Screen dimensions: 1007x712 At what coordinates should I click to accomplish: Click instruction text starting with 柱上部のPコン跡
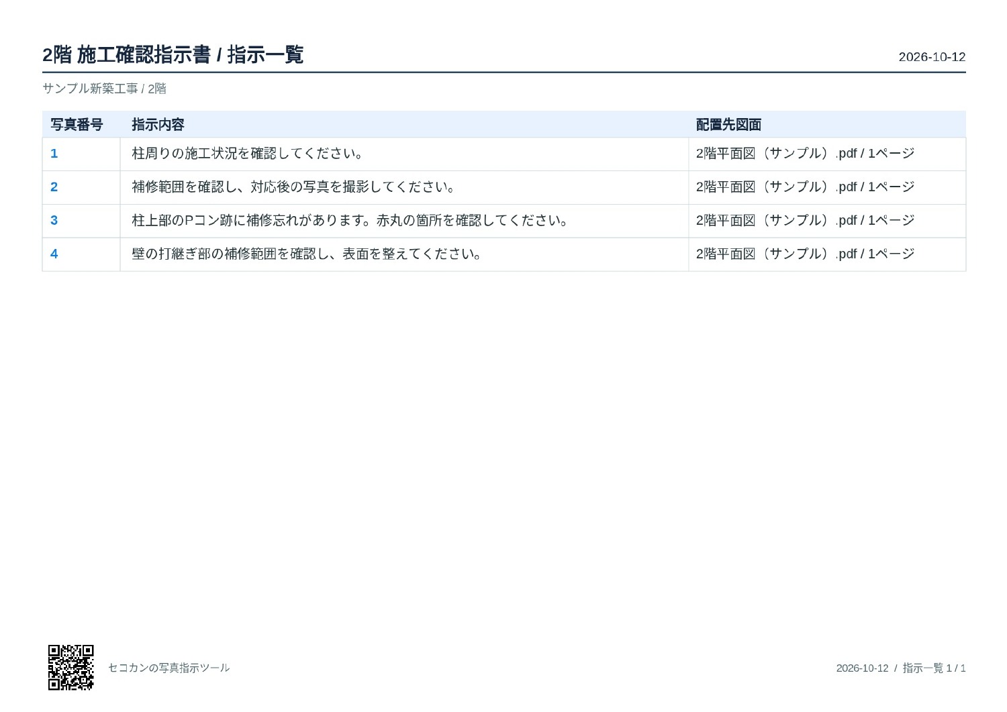[x=351, y=221]
